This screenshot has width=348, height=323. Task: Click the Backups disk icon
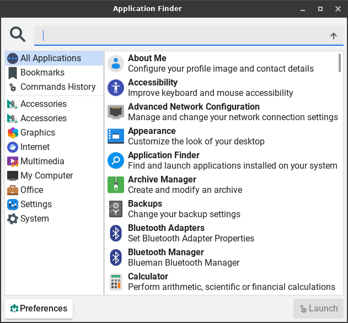(x=116, y=209)
